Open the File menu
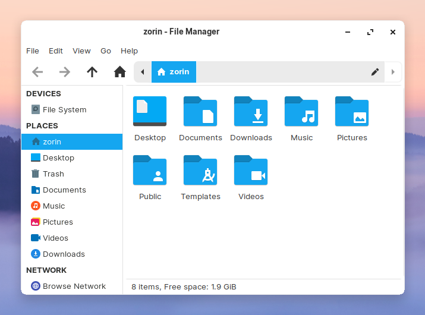 (x=33, y=51)
